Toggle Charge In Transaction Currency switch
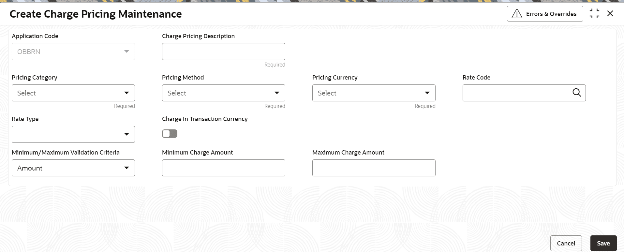Viewport: 624px width, 252px height. 170,134
